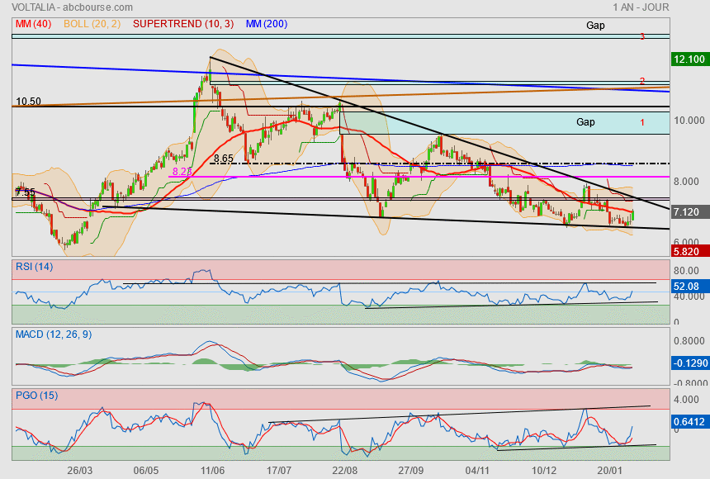Viewport: 710px width, 479px height.
Task: Click the Gap label at chart top
Action: pyautogui.click(x=595, y=26)
